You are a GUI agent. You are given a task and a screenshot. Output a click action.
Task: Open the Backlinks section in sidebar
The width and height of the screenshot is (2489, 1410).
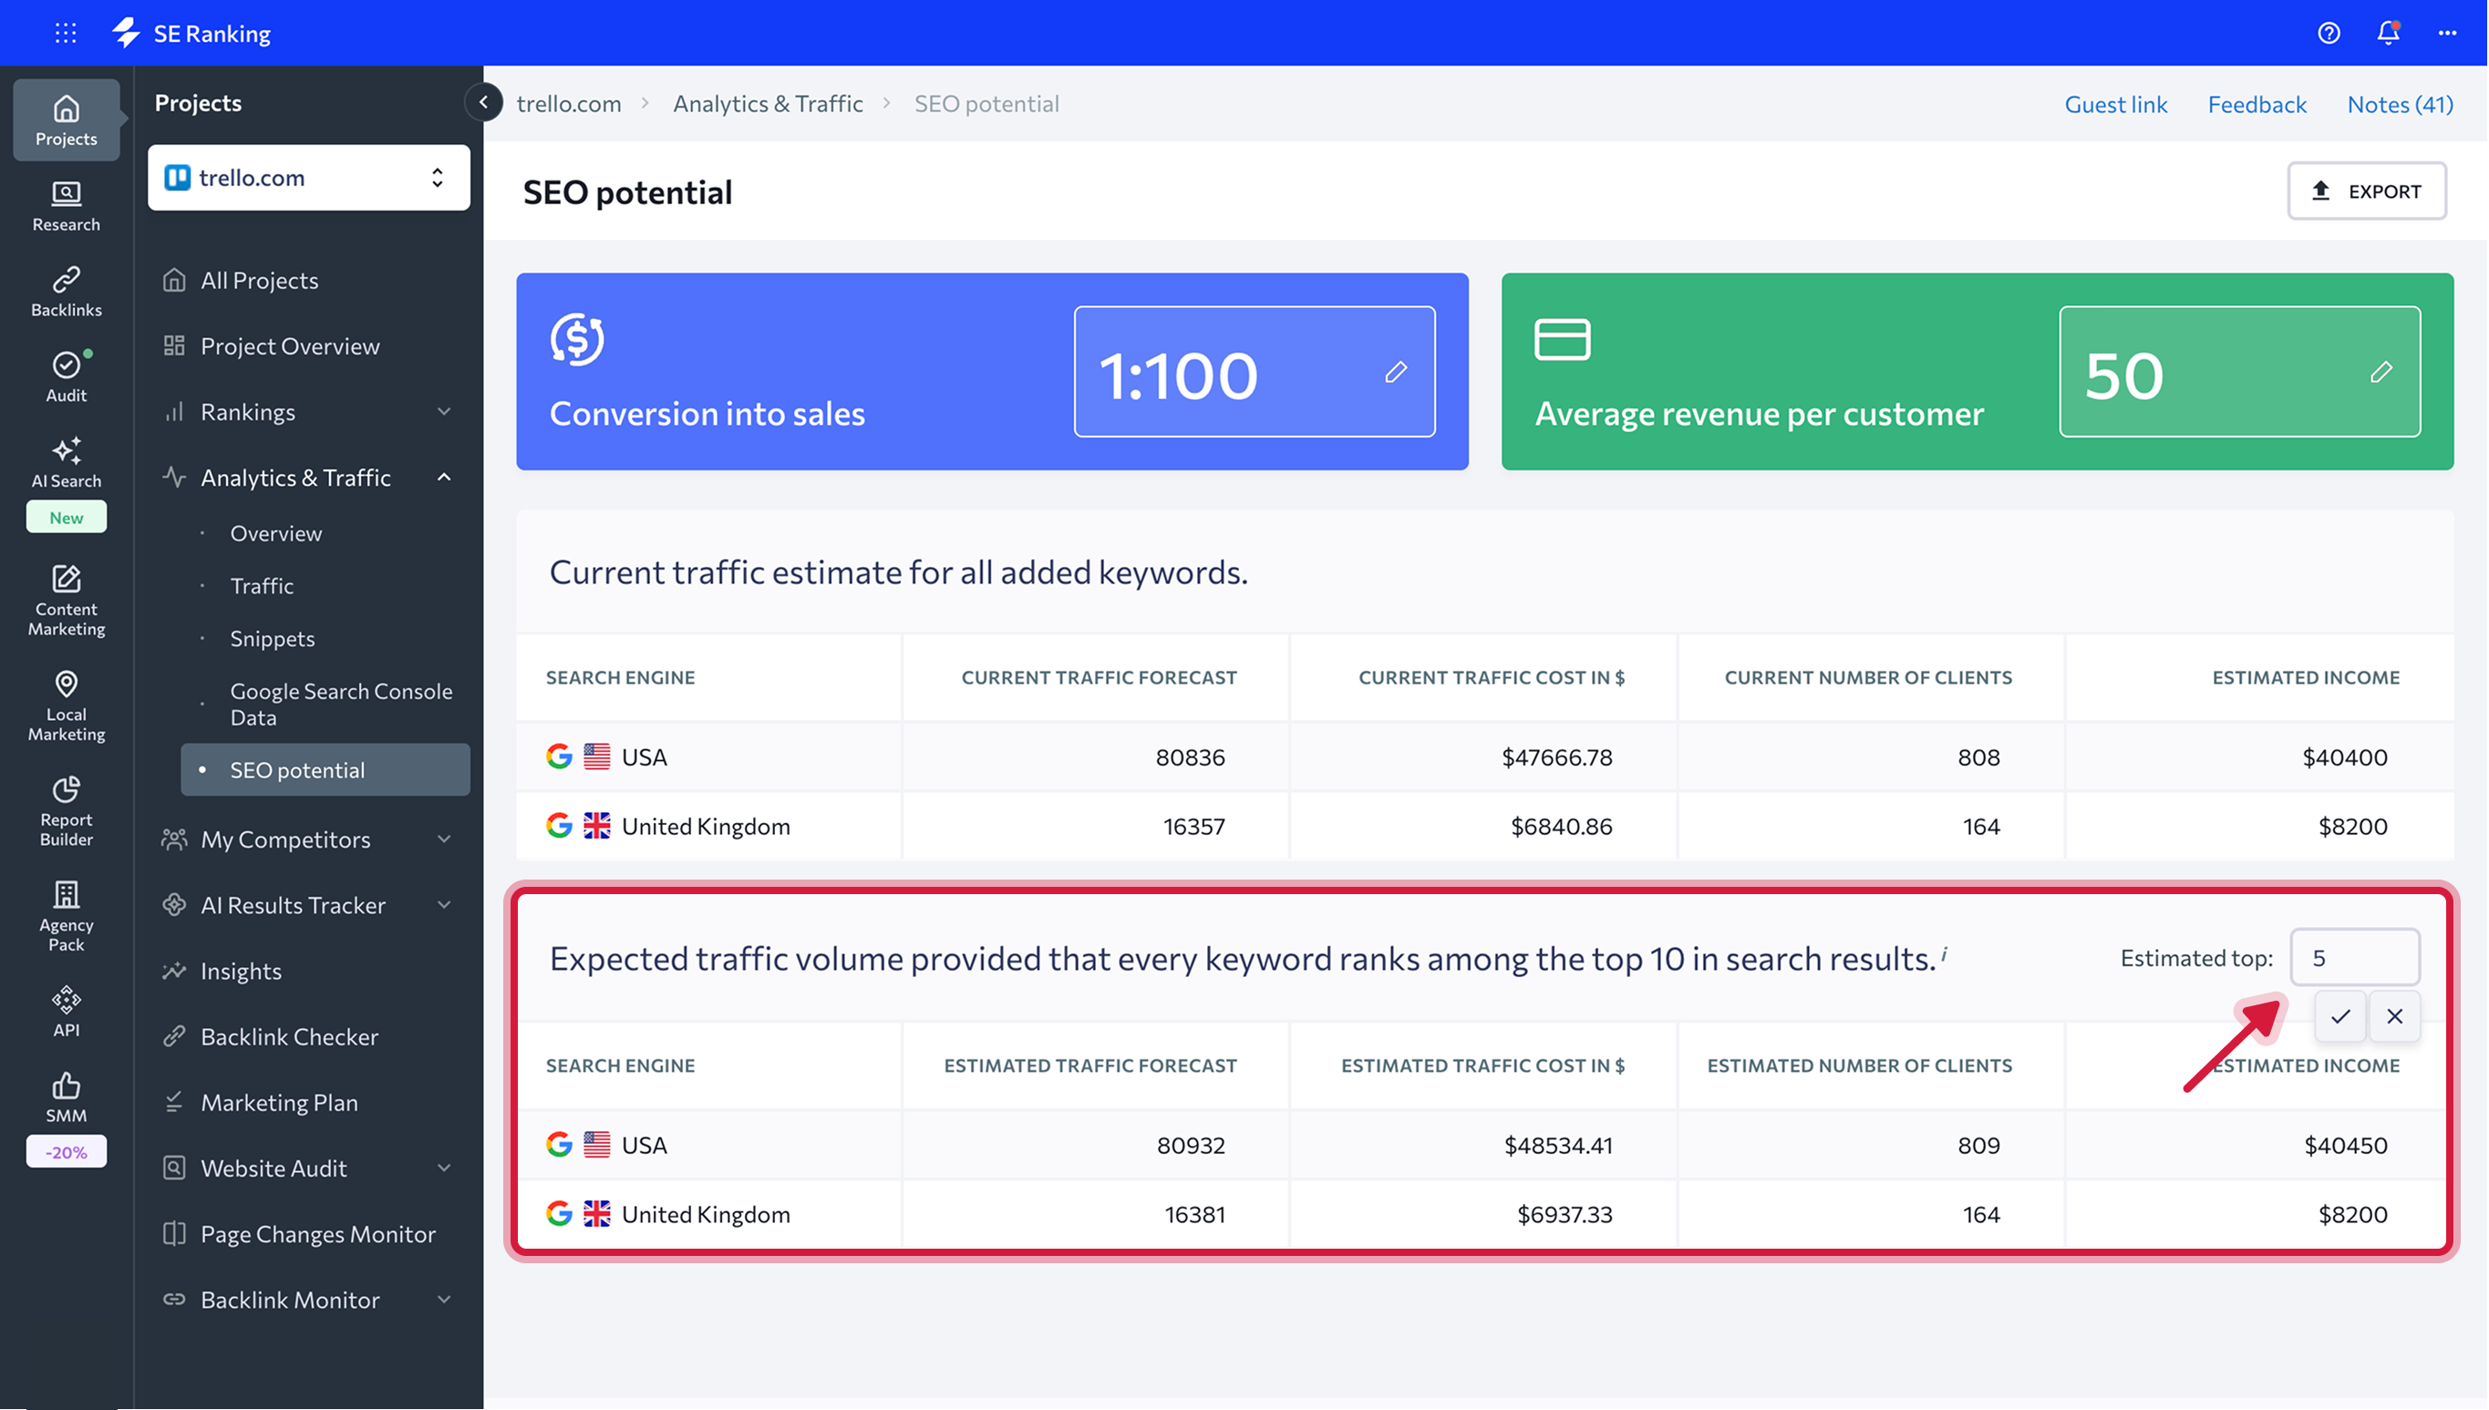point(66,291)
